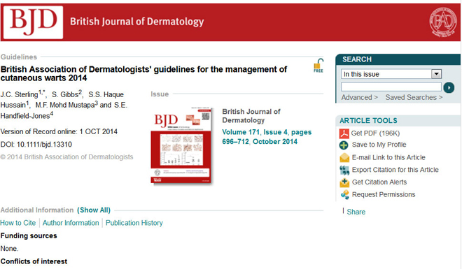Click author name S. Gibbs
Screen dimensions: 462x269
pos(65,94)
